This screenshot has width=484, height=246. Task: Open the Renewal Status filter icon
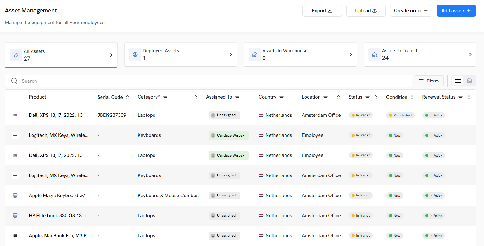point(461,98)
